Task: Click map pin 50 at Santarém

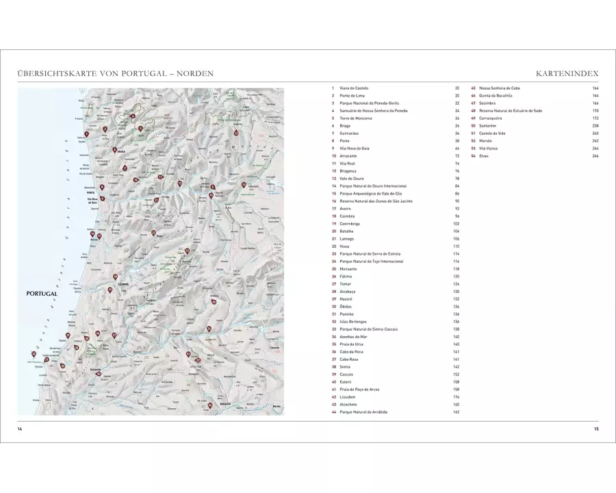Action: (x=99, y=373)
